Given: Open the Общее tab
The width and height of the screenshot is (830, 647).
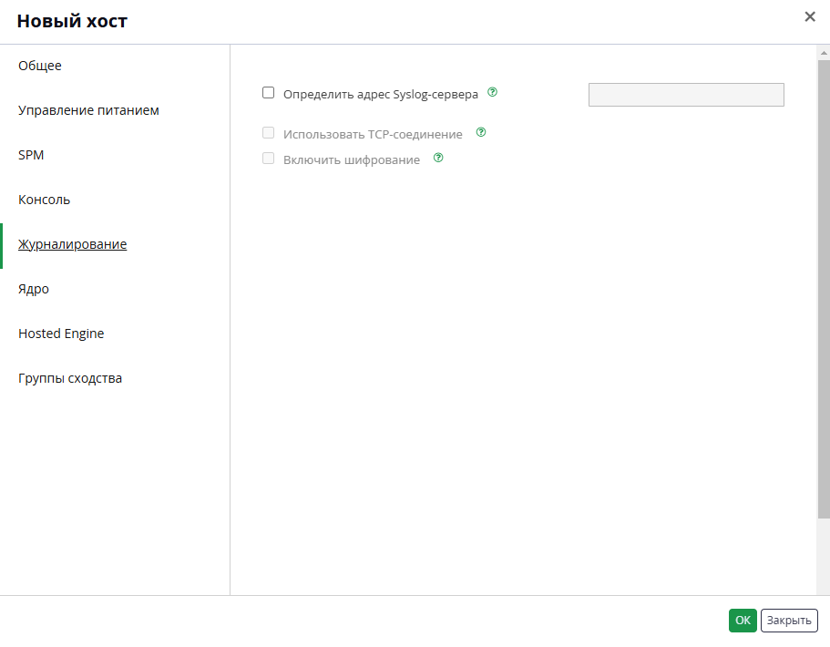Looking at the screenshot, I should (x=40, y=66).
